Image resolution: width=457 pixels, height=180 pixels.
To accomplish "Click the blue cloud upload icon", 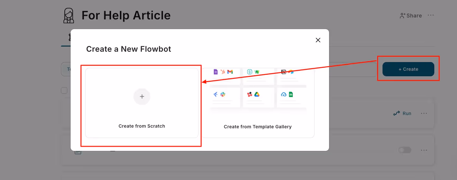I will coord(284,94).
